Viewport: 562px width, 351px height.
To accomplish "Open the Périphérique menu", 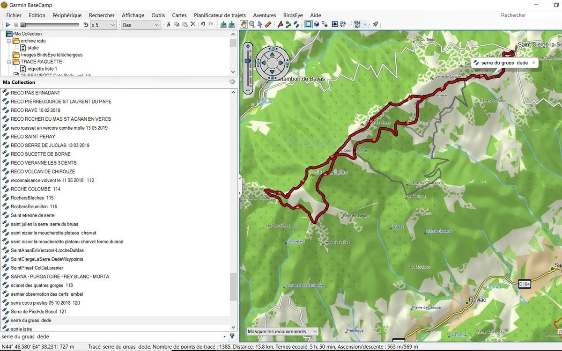I will click(67, 15).
